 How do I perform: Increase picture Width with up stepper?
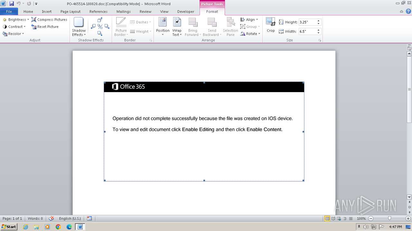click(x=319, y=30)
